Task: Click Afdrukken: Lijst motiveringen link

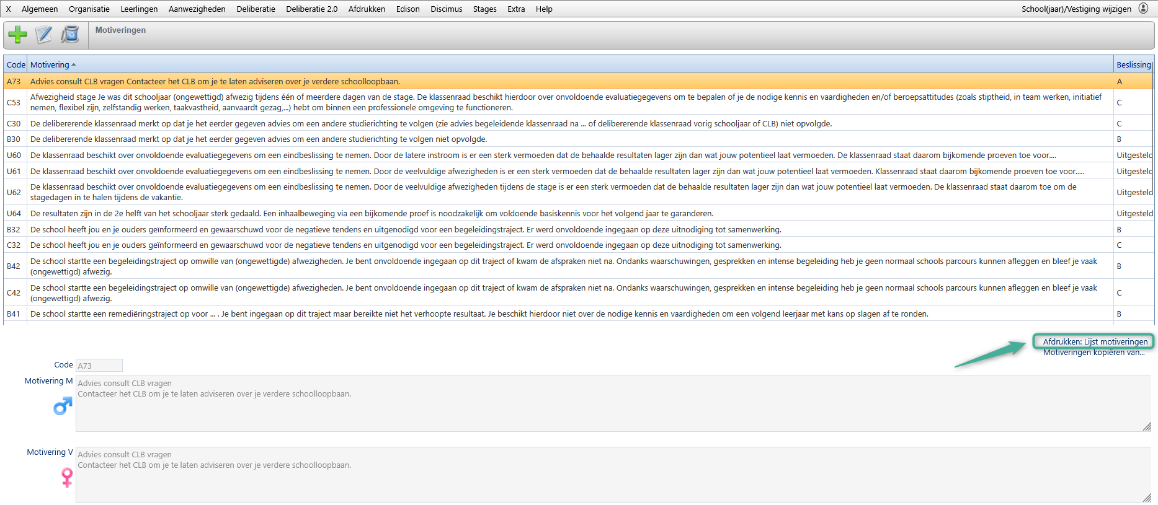Action: pyautogui.click(x=1095, y=341)
